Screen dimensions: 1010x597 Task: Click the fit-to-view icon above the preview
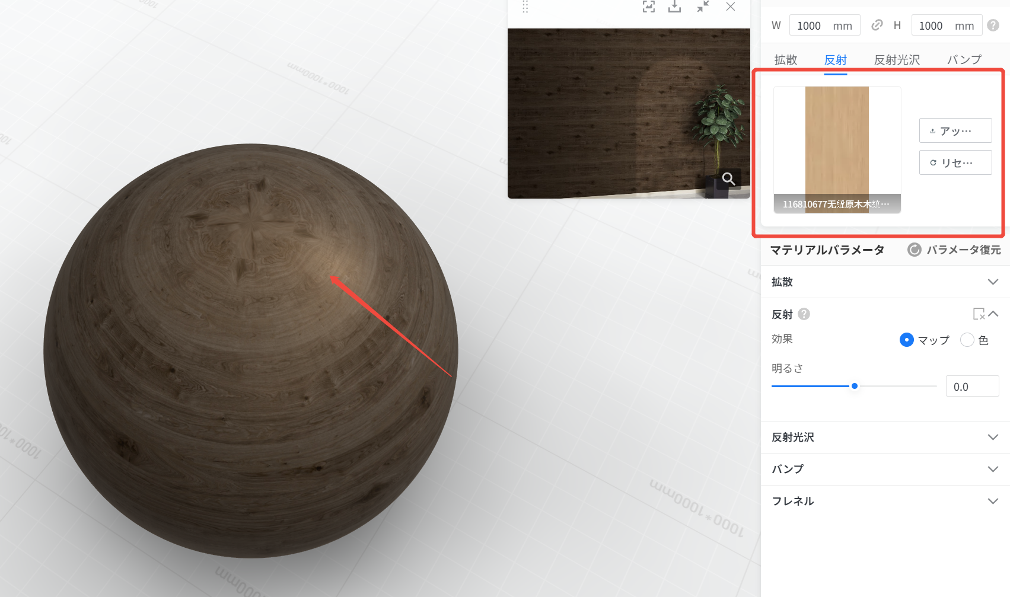pos(649,7)
